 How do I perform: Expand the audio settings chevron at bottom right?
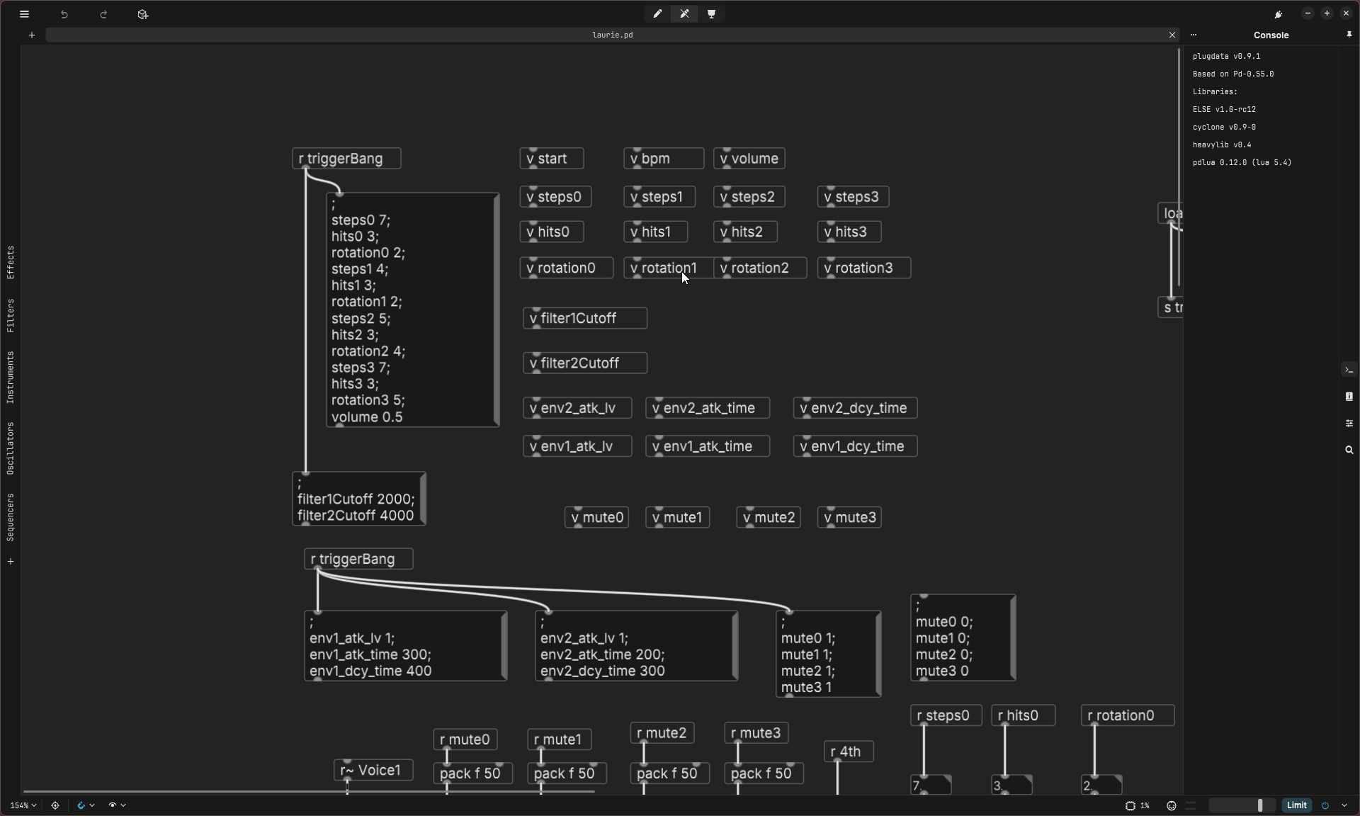pyautogui.click(x=1344, y=805)
